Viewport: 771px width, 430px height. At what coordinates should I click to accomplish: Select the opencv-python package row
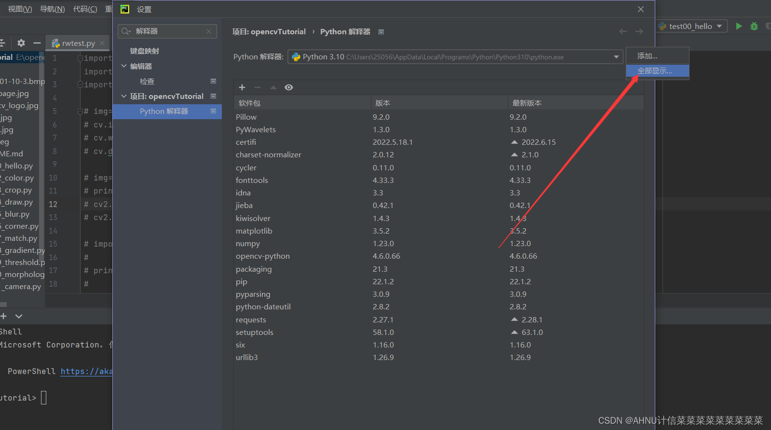(439, 256)
